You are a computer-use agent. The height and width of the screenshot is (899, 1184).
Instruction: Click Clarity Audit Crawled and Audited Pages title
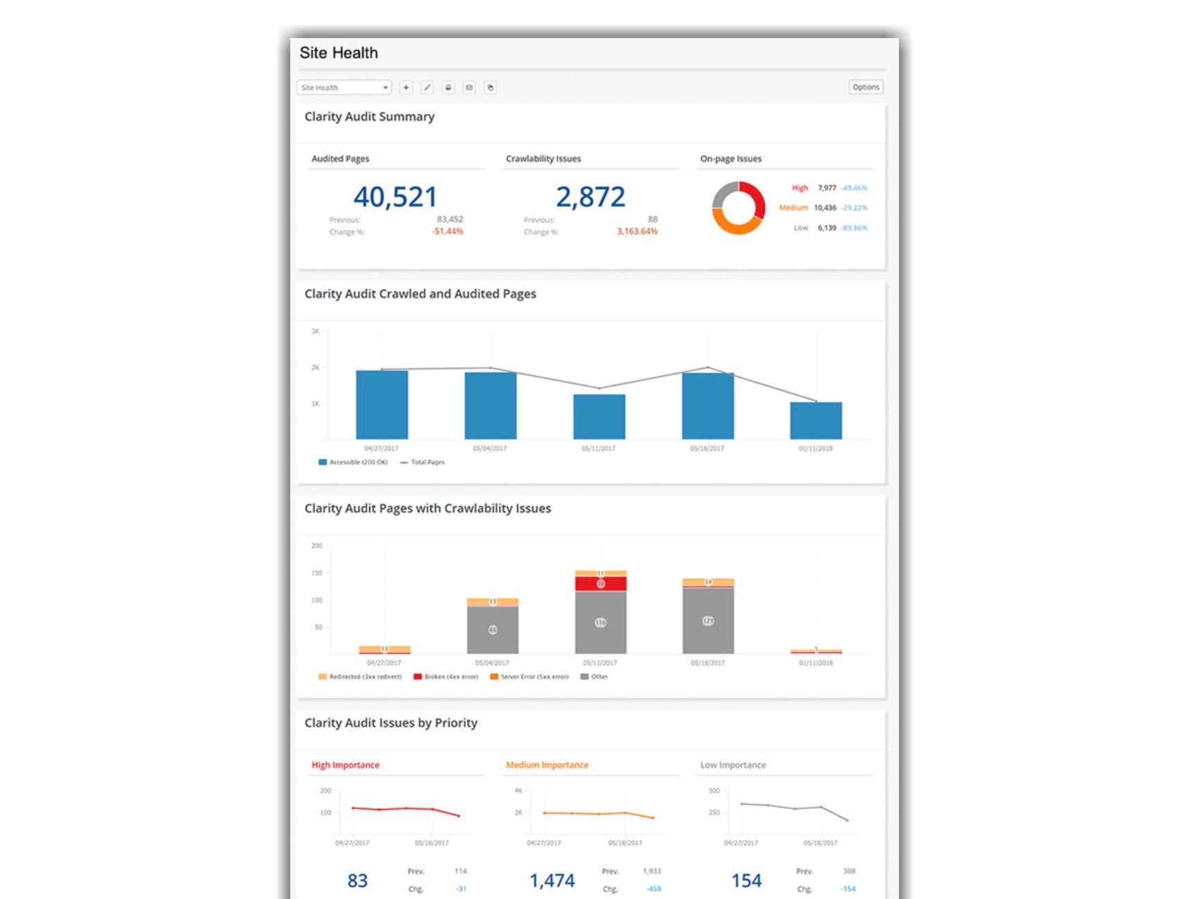tap(421, 294)
